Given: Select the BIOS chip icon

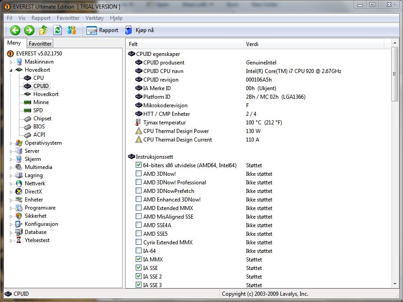Looking at the screenshot, I should [27, 127].
